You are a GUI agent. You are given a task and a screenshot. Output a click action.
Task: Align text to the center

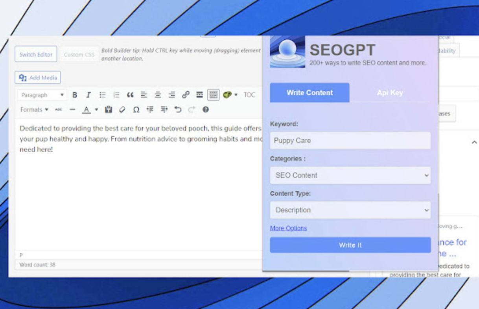click(157, 95)
